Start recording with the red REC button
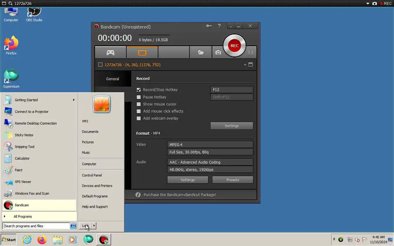 click(x=234, y=46)
